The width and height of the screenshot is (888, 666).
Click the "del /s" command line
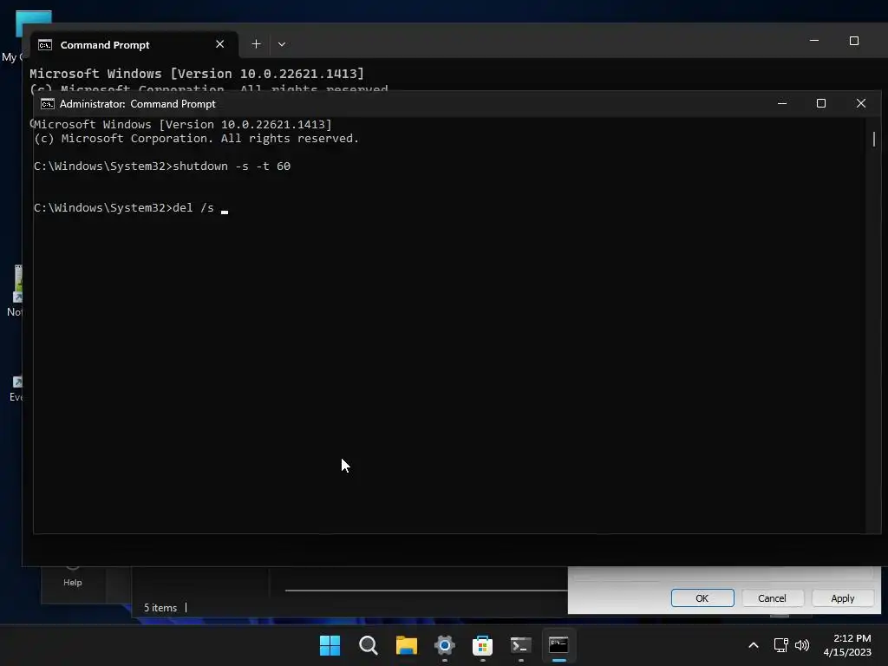(x=131, y=208)
